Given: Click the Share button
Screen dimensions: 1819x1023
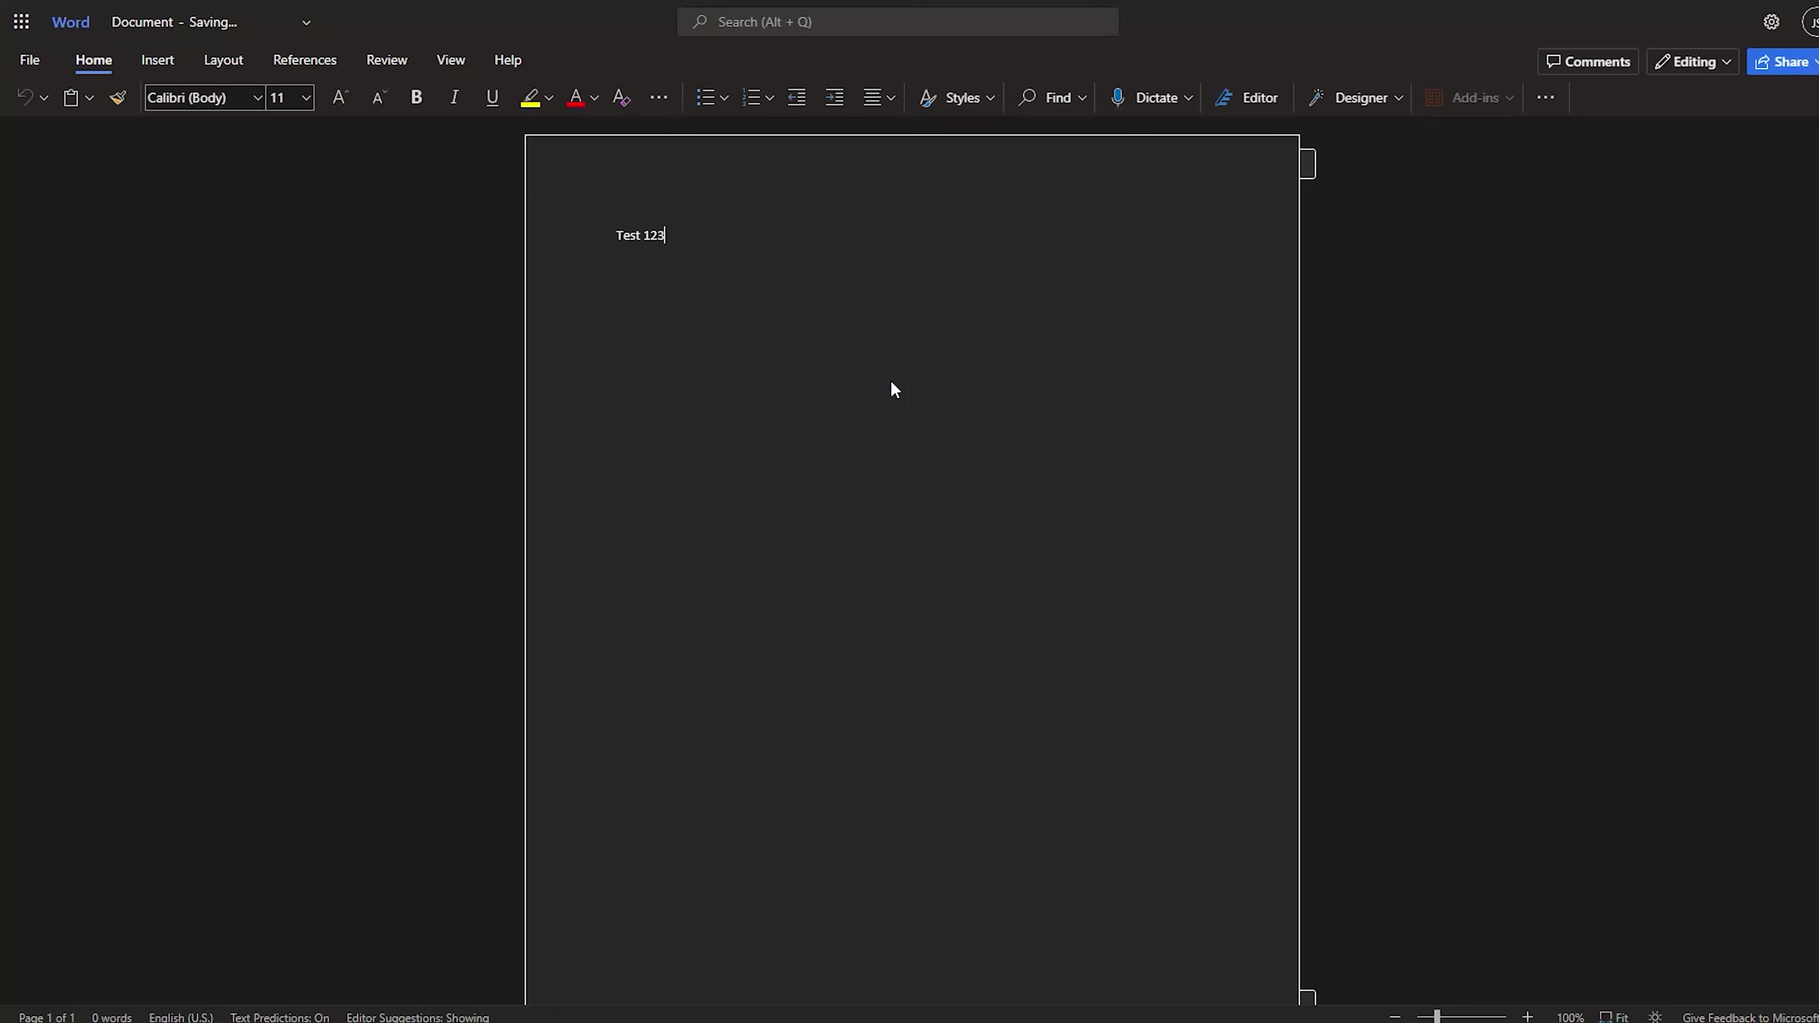Looking at the screenshot, I should (x=1783, y=62).
